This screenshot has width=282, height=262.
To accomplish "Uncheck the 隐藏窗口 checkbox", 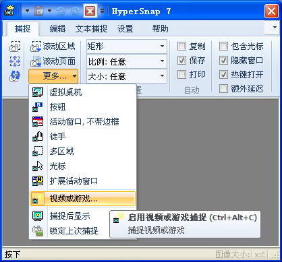I will tap(223, 61).
